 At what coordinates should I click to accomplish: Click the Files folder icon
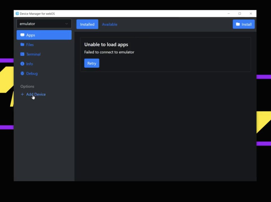point(22,45)
